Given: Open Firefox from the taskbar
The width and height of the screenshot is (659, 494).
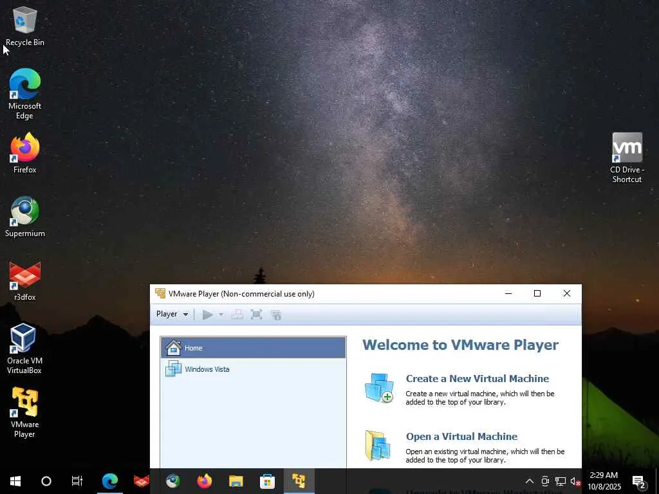Looking at the screenshot, I should click(x=204, y=481).
